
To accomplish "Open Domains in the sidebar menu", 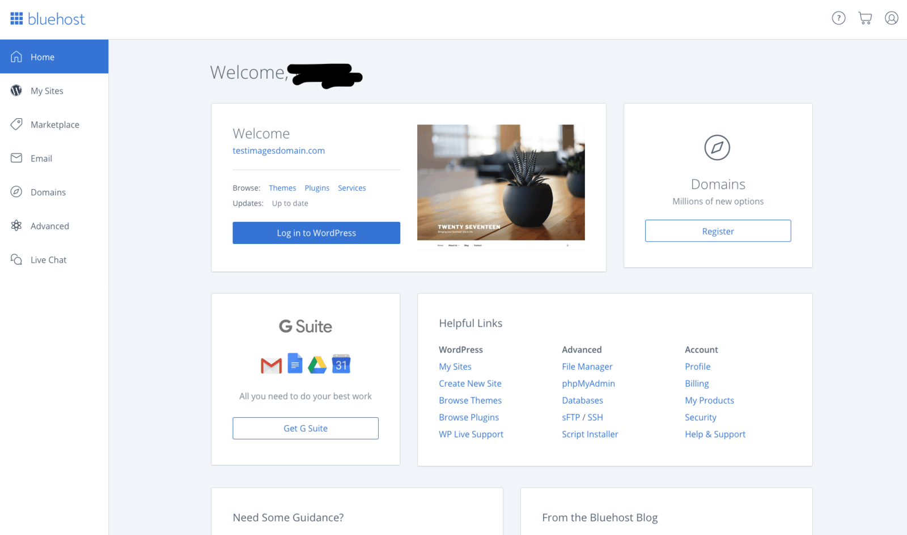I will [x=48, y=192].
